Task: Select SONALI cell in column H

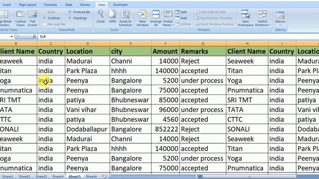Action: 247,129
